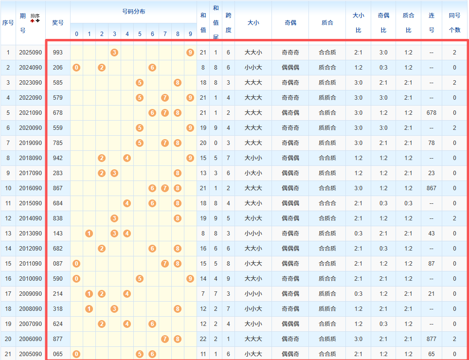The image size is (469, 360).
Task: Click orange ball 9 in row 2010090
Action: pyautogui.click(x=190, y=278)
